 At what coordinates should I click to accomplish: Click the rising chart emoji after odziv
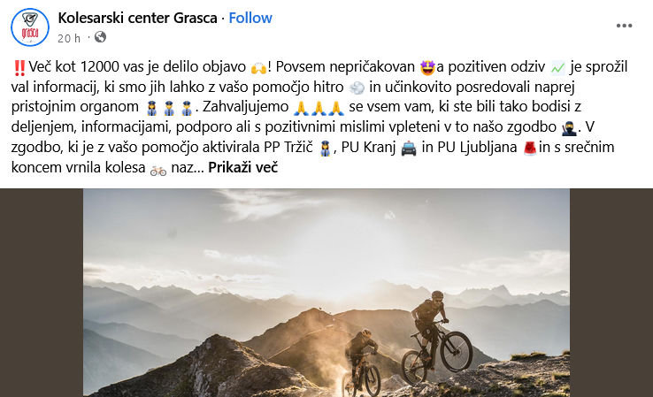click(x=557, y=67)
